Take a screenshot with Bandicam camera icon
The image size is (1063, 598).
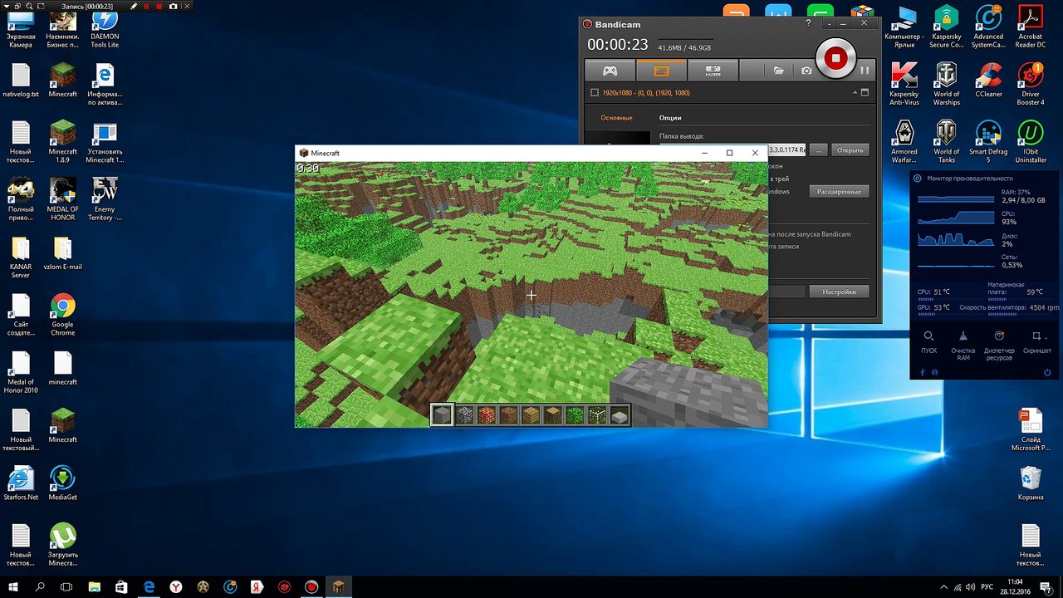pyautogui.click(x=806, y=71)
